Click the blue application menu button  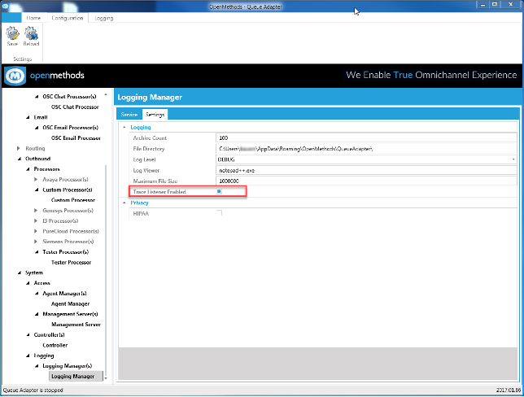pos(11,18)
